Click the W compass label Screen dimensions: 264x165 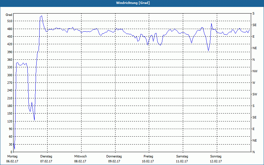pyautogui.click(x=254, y=83)
